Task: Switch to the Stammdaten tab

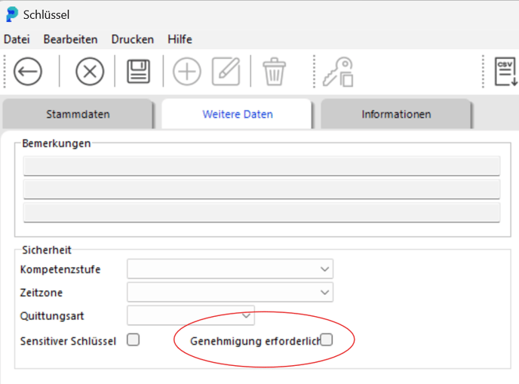Action: 78,114
